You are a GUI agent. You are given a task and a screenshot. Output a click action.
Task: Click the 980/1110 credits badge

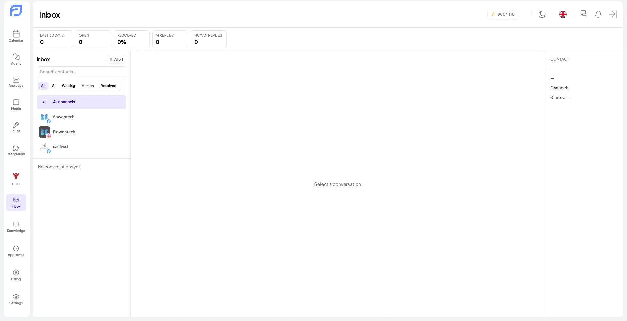[503, 14]
